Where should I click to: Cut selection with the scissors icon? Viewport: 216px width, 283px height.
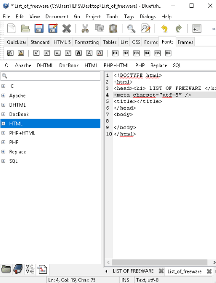point(85,28)
